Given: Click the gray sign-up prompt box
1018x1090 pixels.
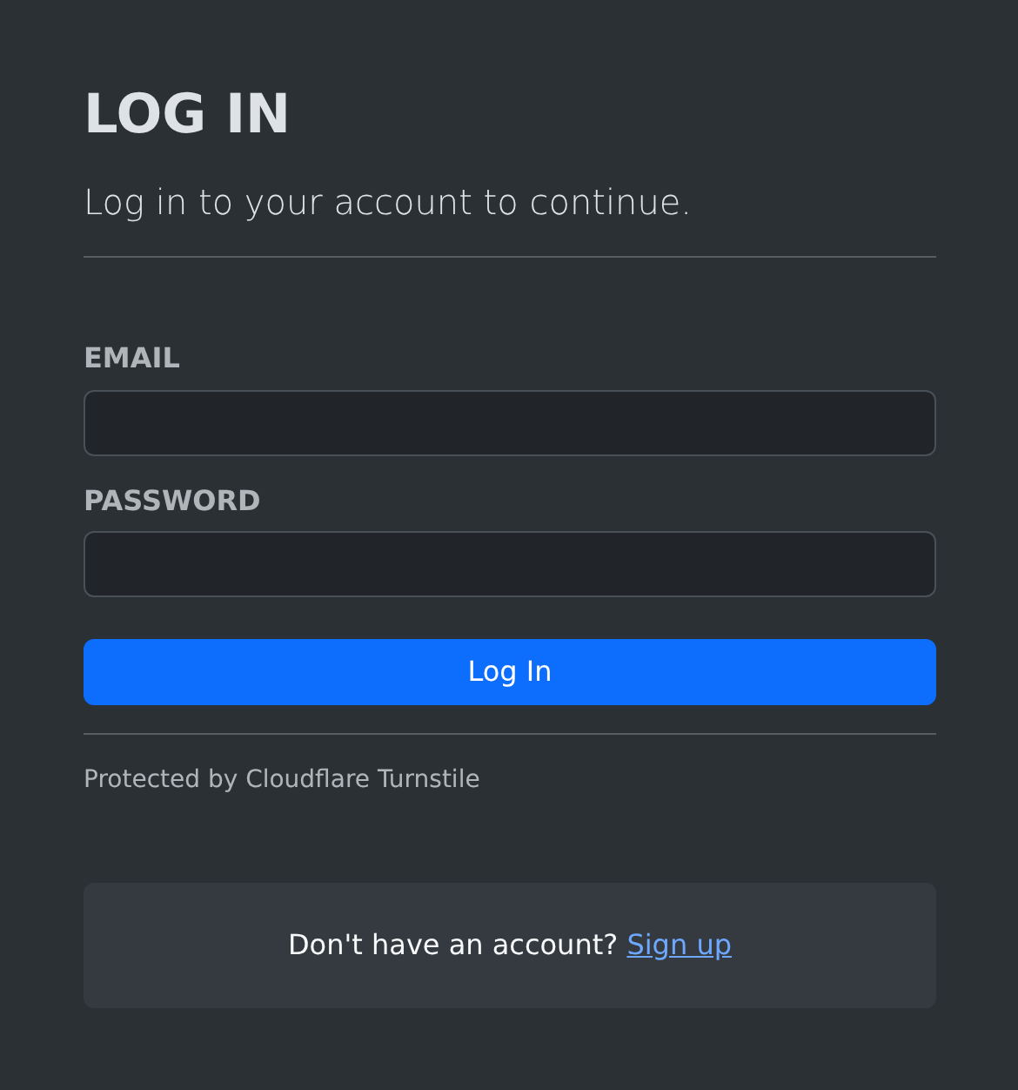Looking at the screenshot, I should [509, 945].
